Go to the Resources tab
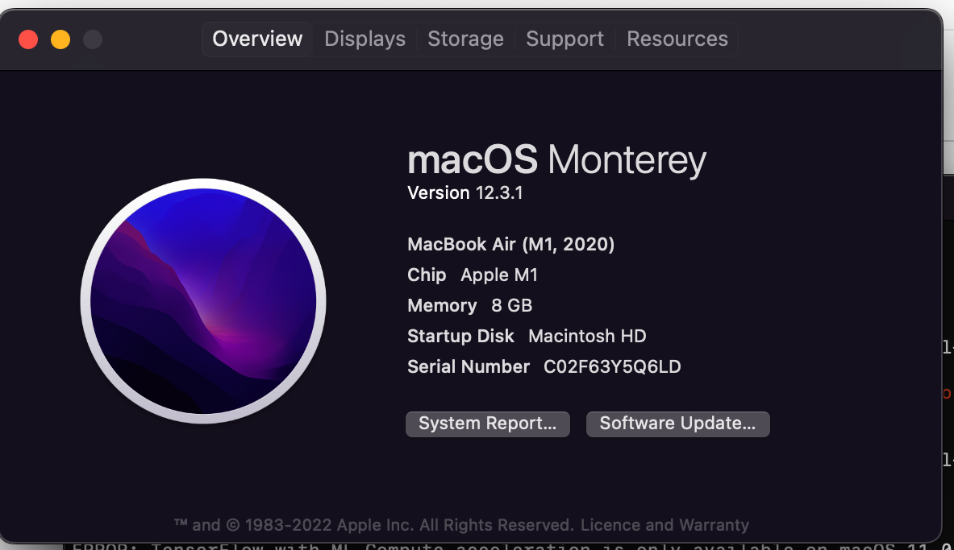The height and width of the screenshot is (550, 954). [677, 39]
